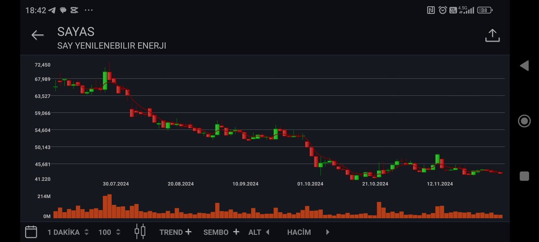The width and height of the screenshot is (539, 242).
Task: Tap the 214M volume axis label
Action: pos(44,197)
